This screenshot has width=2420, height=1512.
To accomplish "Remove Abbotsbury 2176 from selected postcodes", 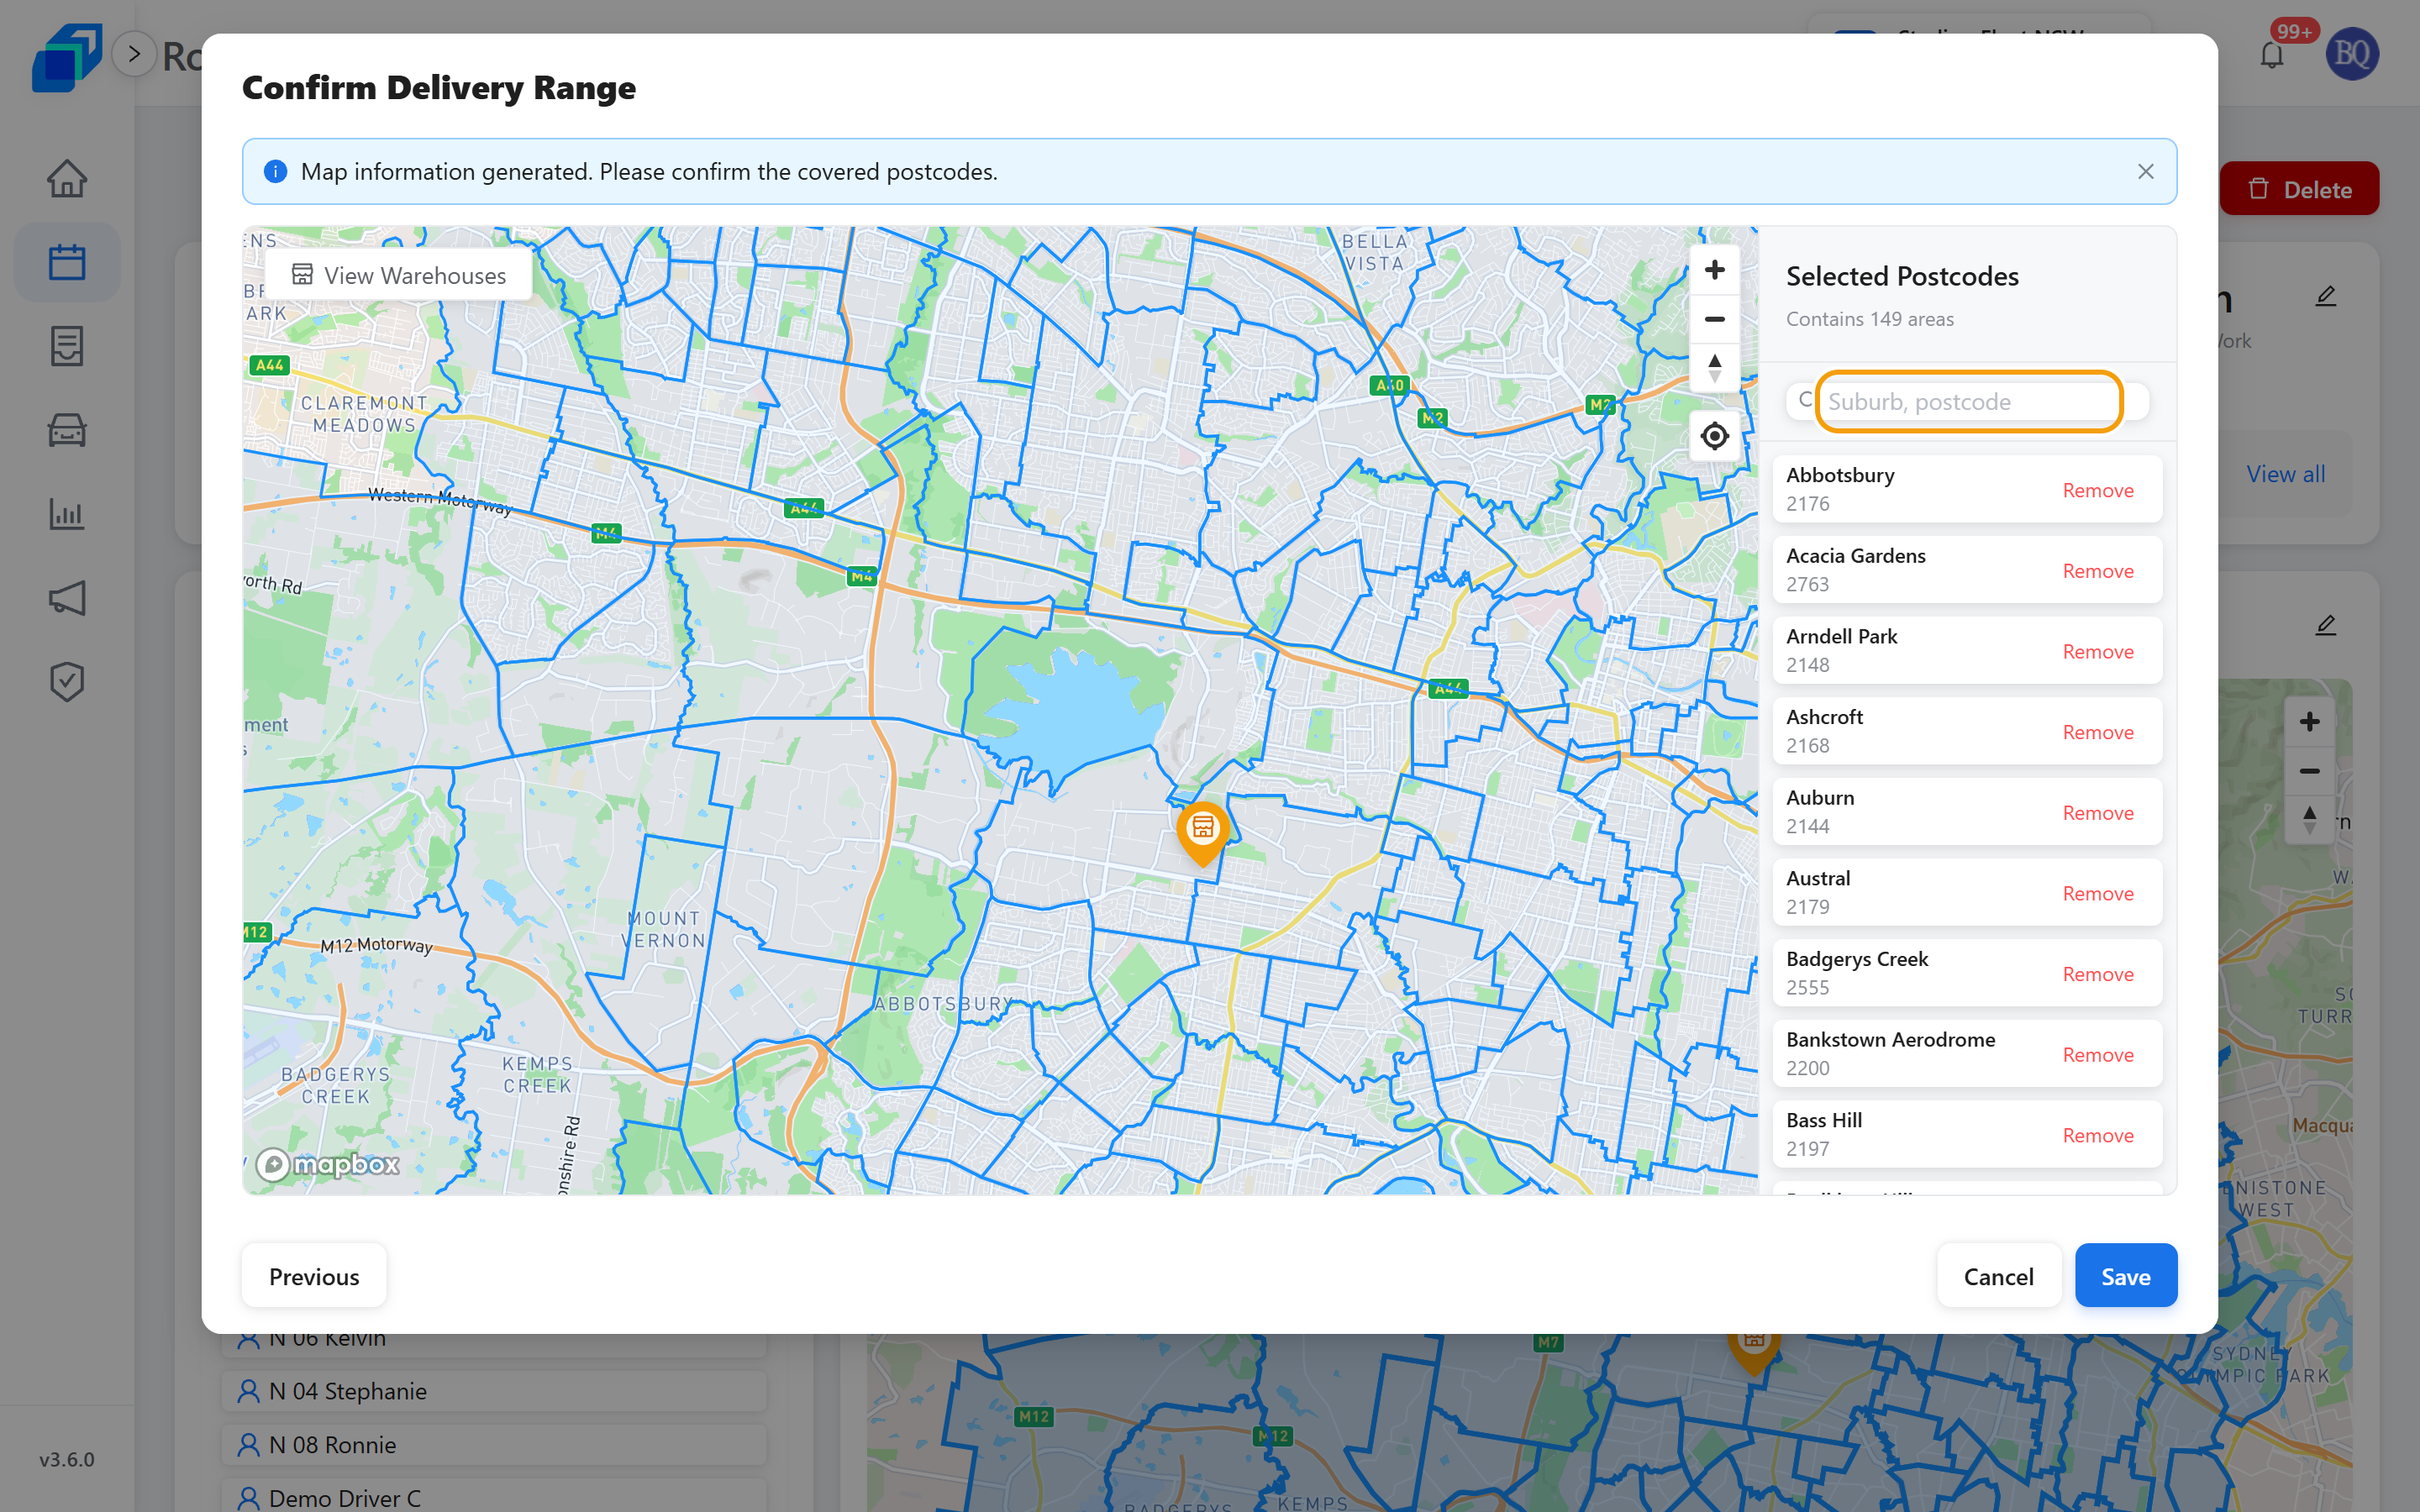I will pyautogui.click(x=2097, y=490).
